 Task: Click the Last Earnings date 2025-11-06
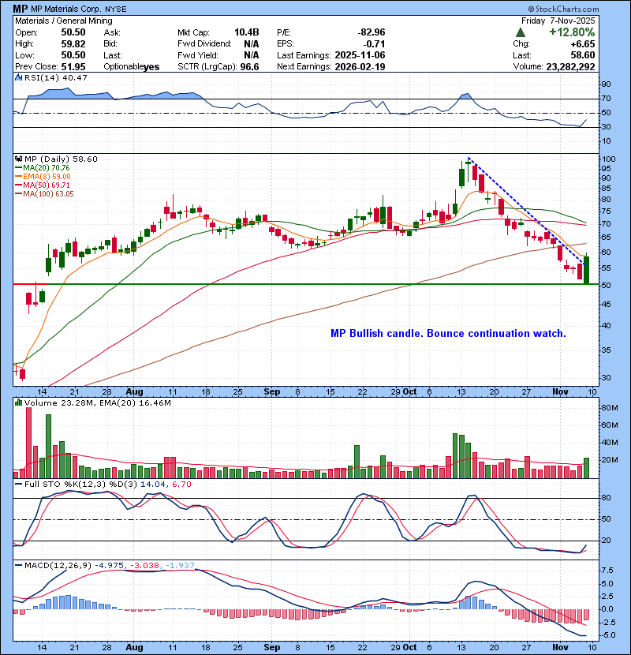360,55
